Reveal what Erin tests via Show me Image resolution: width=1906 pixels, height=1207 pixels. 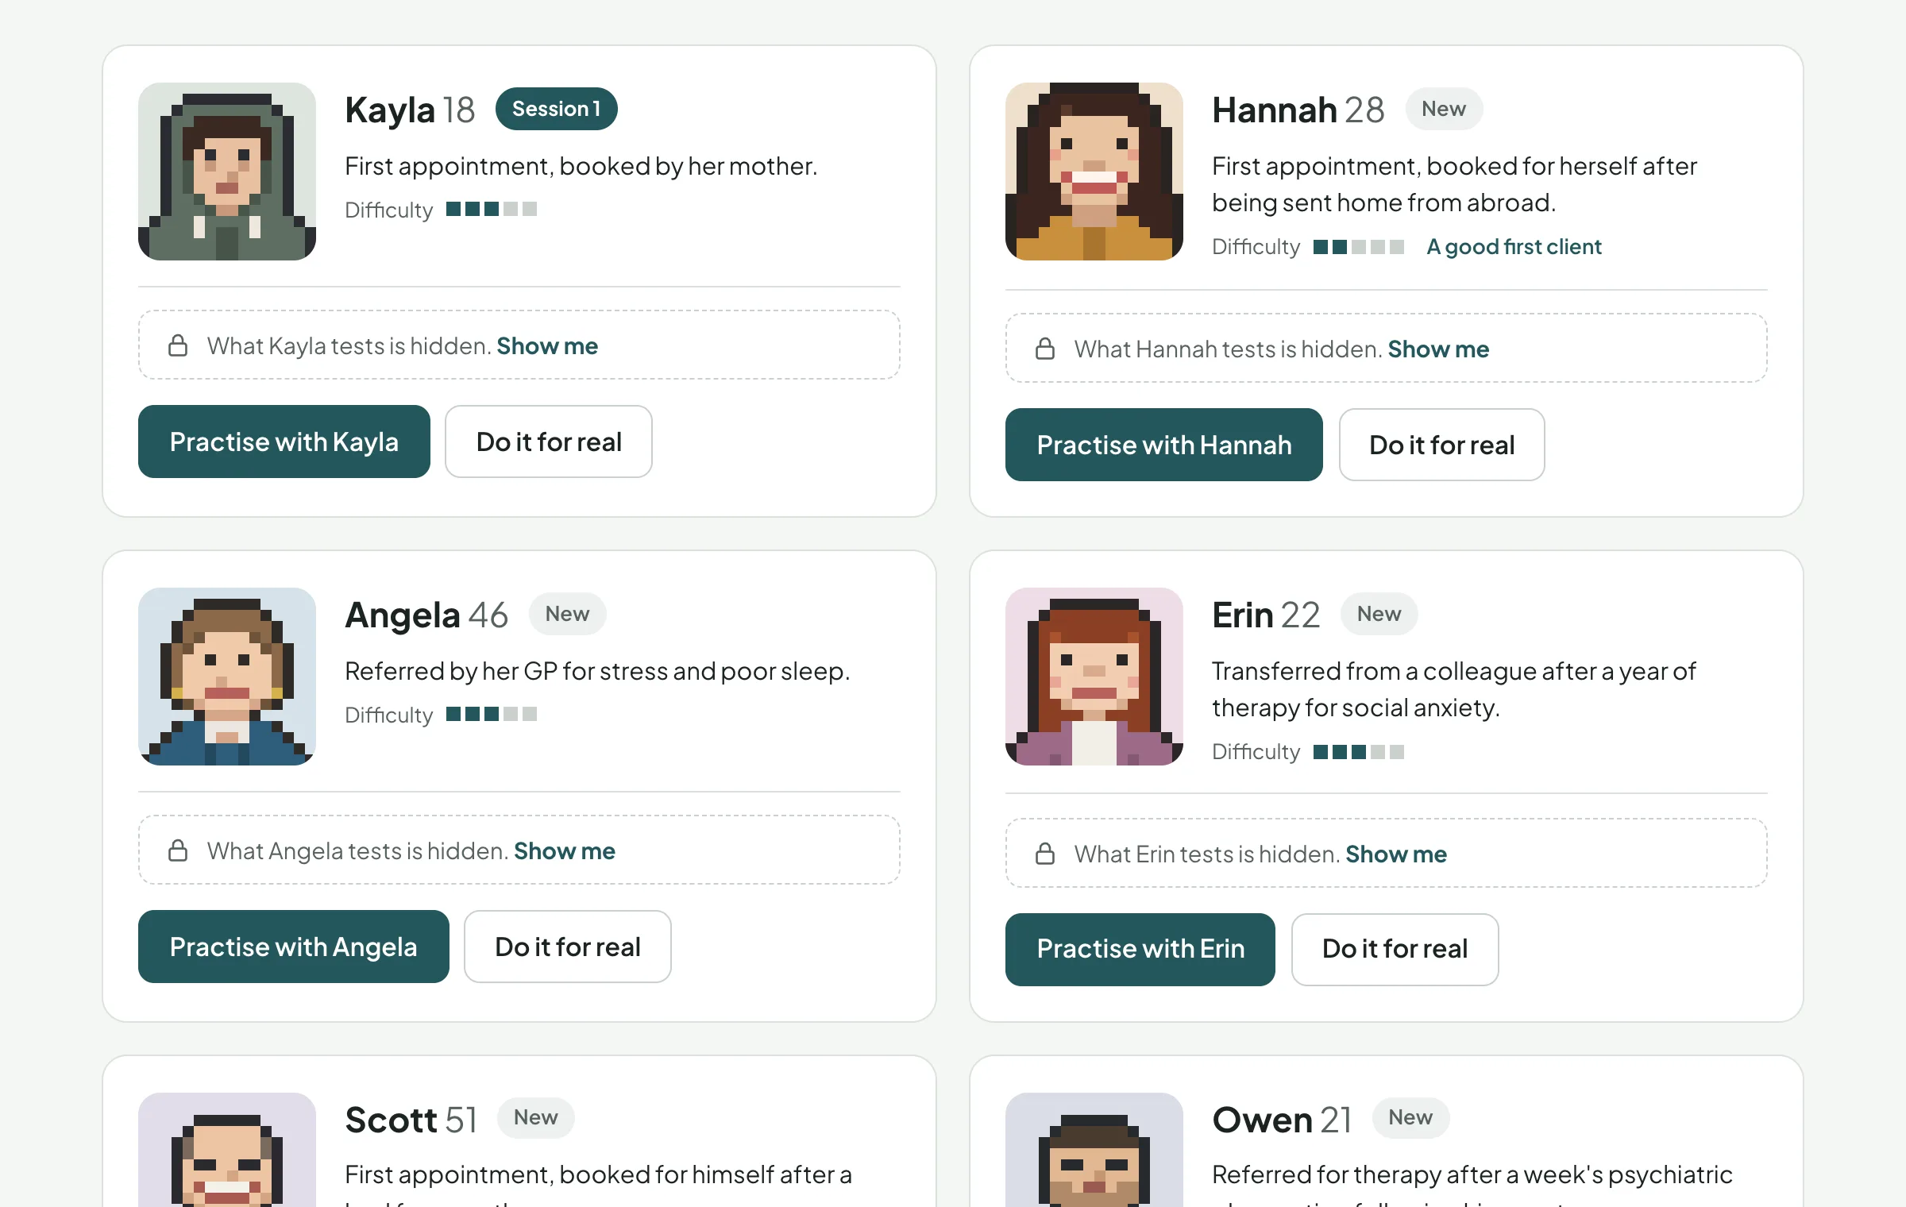click(x=1396, y=854)
